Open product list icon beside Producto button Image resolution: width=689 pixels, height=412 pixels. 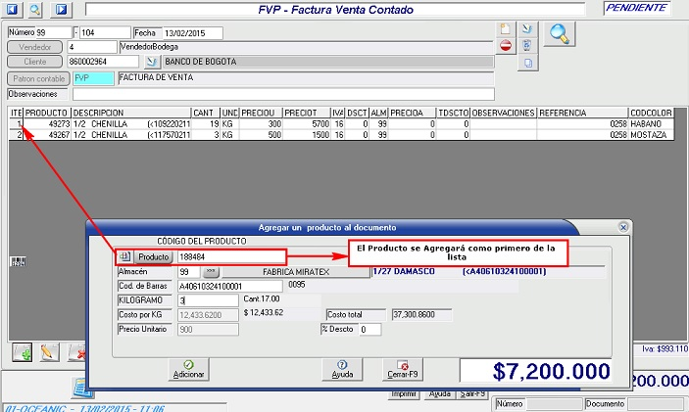[x=125, y=255]
